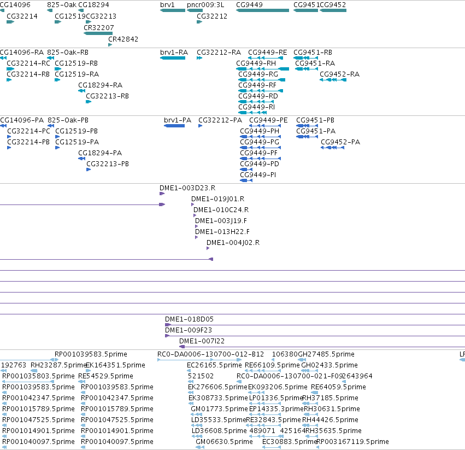
Task: Open the CG32212-RA transcript label
Action: click(219, 52)
